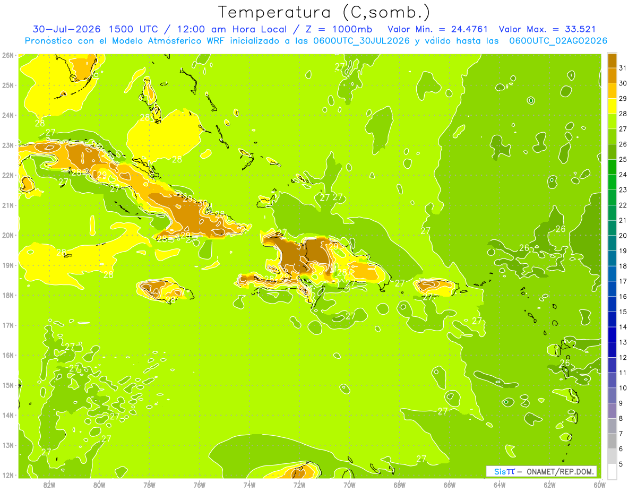The image size is (637, 492).
Task: Pick the orange swatch between 30 and 31
Action: (x=612, y=75)
